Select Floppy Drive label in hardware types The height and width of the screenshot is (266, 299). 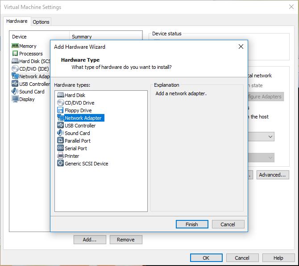(x=78, y=110)
